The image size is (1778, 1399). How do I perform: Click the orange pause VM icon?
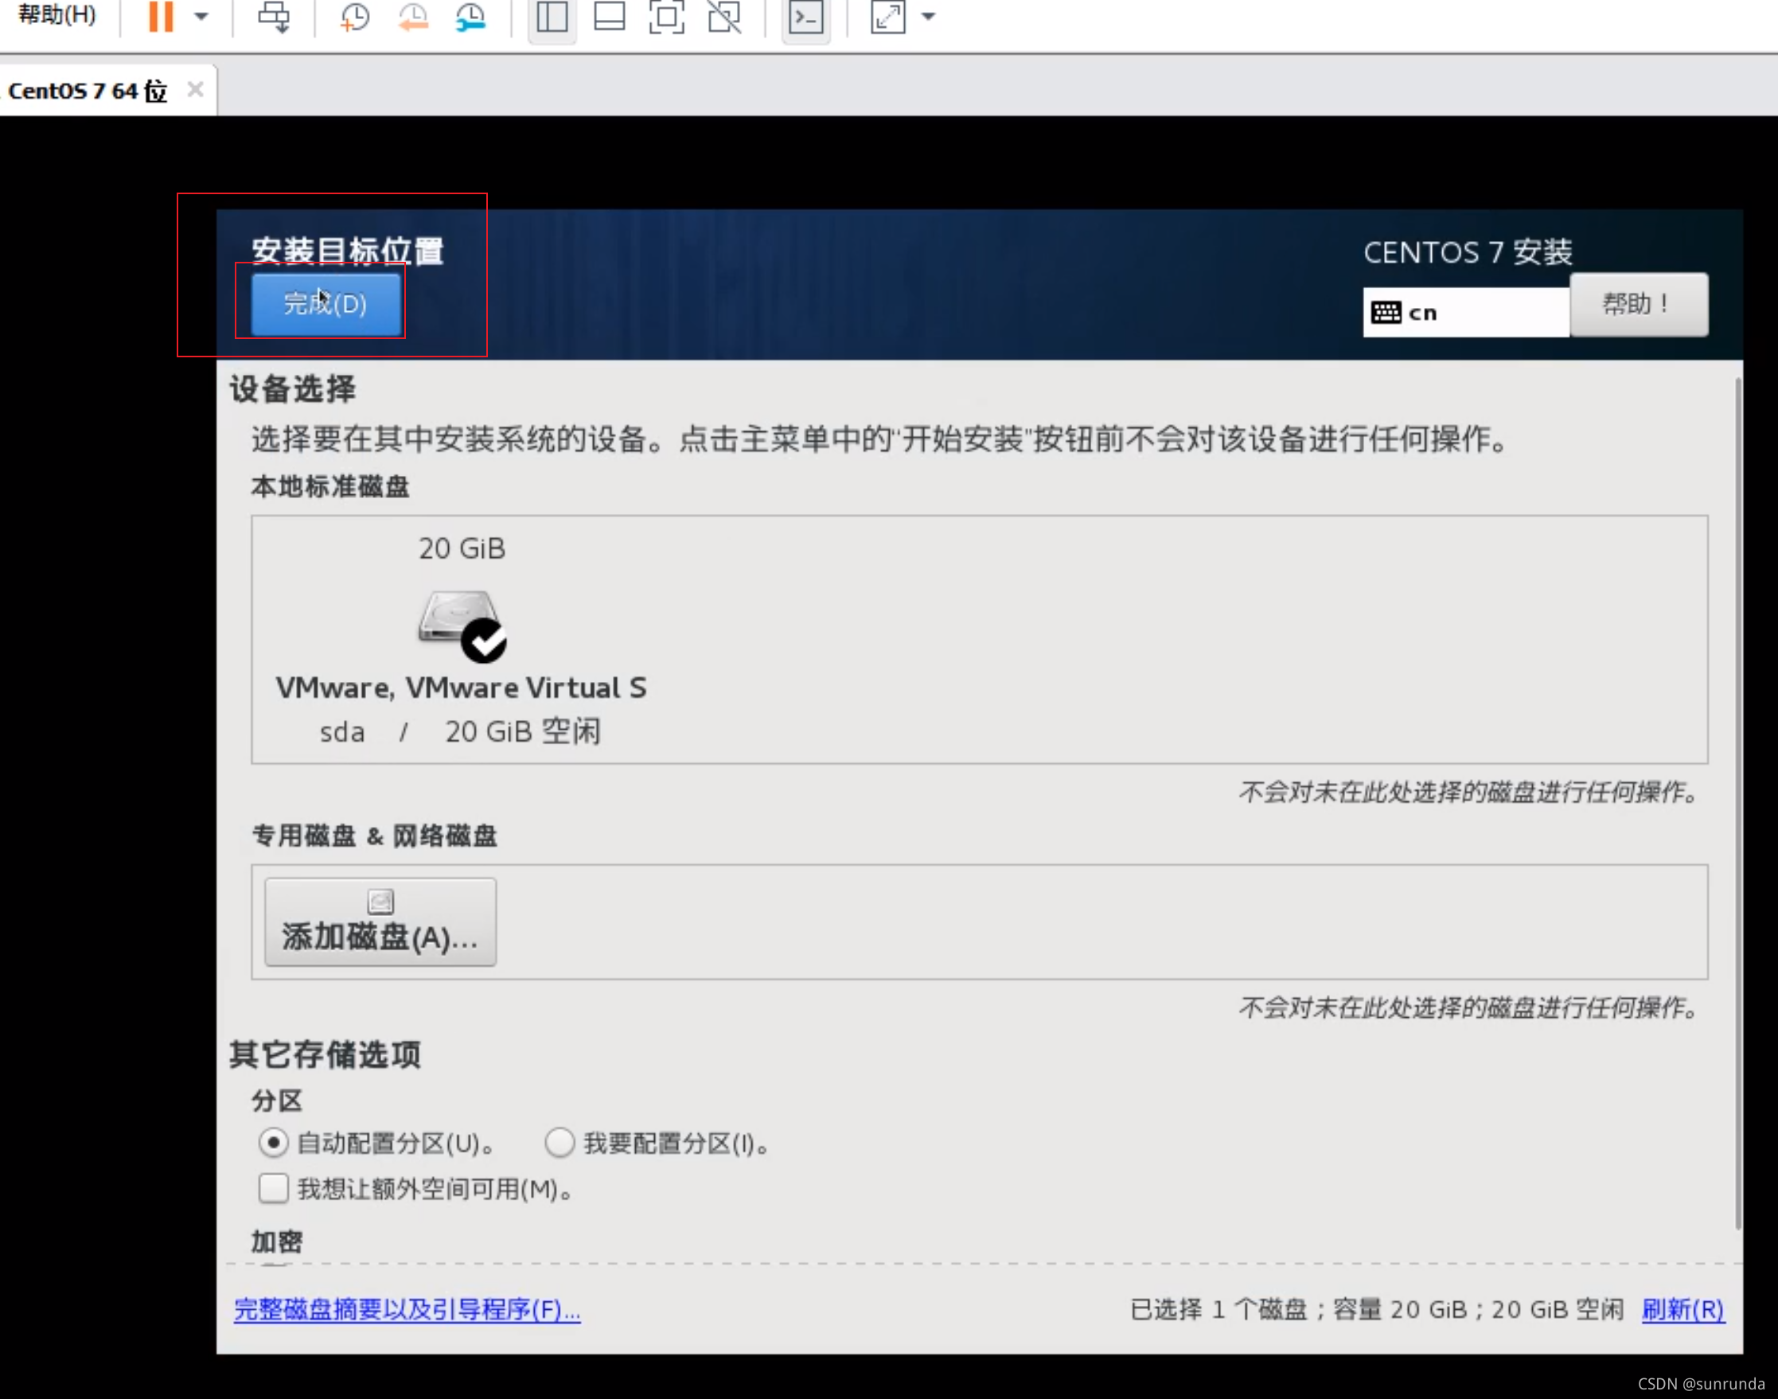[161, 17]
